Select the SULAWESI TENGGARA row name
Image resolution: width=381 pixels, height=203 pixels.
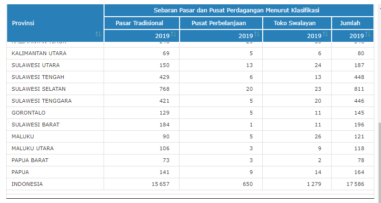point(41,101)
